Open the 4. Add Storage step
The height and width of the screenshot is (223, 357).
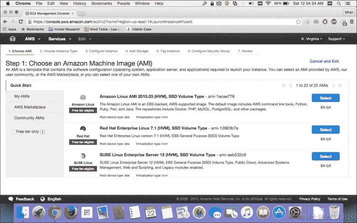137,51
